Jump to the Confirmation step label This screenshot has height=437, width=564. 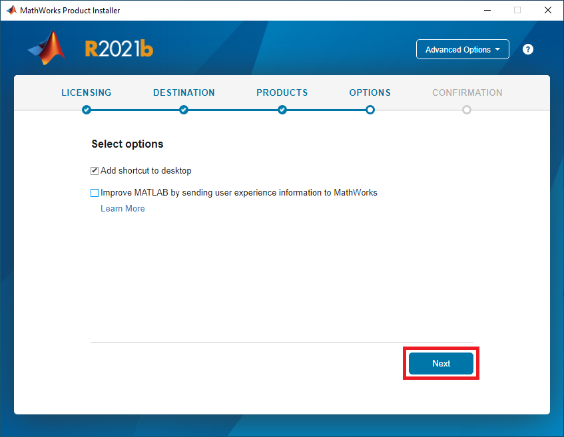(x=467, y=92)
